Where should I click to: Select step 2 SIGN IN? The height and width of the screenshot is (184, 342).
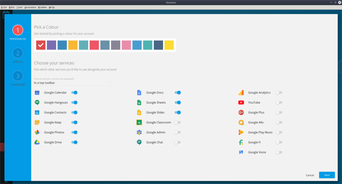click(x=18, y=53)
